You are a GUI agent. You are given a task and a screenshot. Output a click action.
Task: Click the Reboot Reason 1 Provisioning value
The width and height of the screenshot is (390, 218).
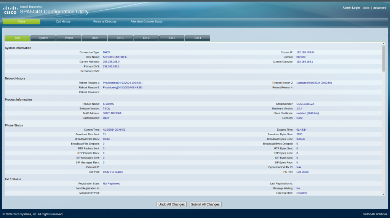[123, 83]
